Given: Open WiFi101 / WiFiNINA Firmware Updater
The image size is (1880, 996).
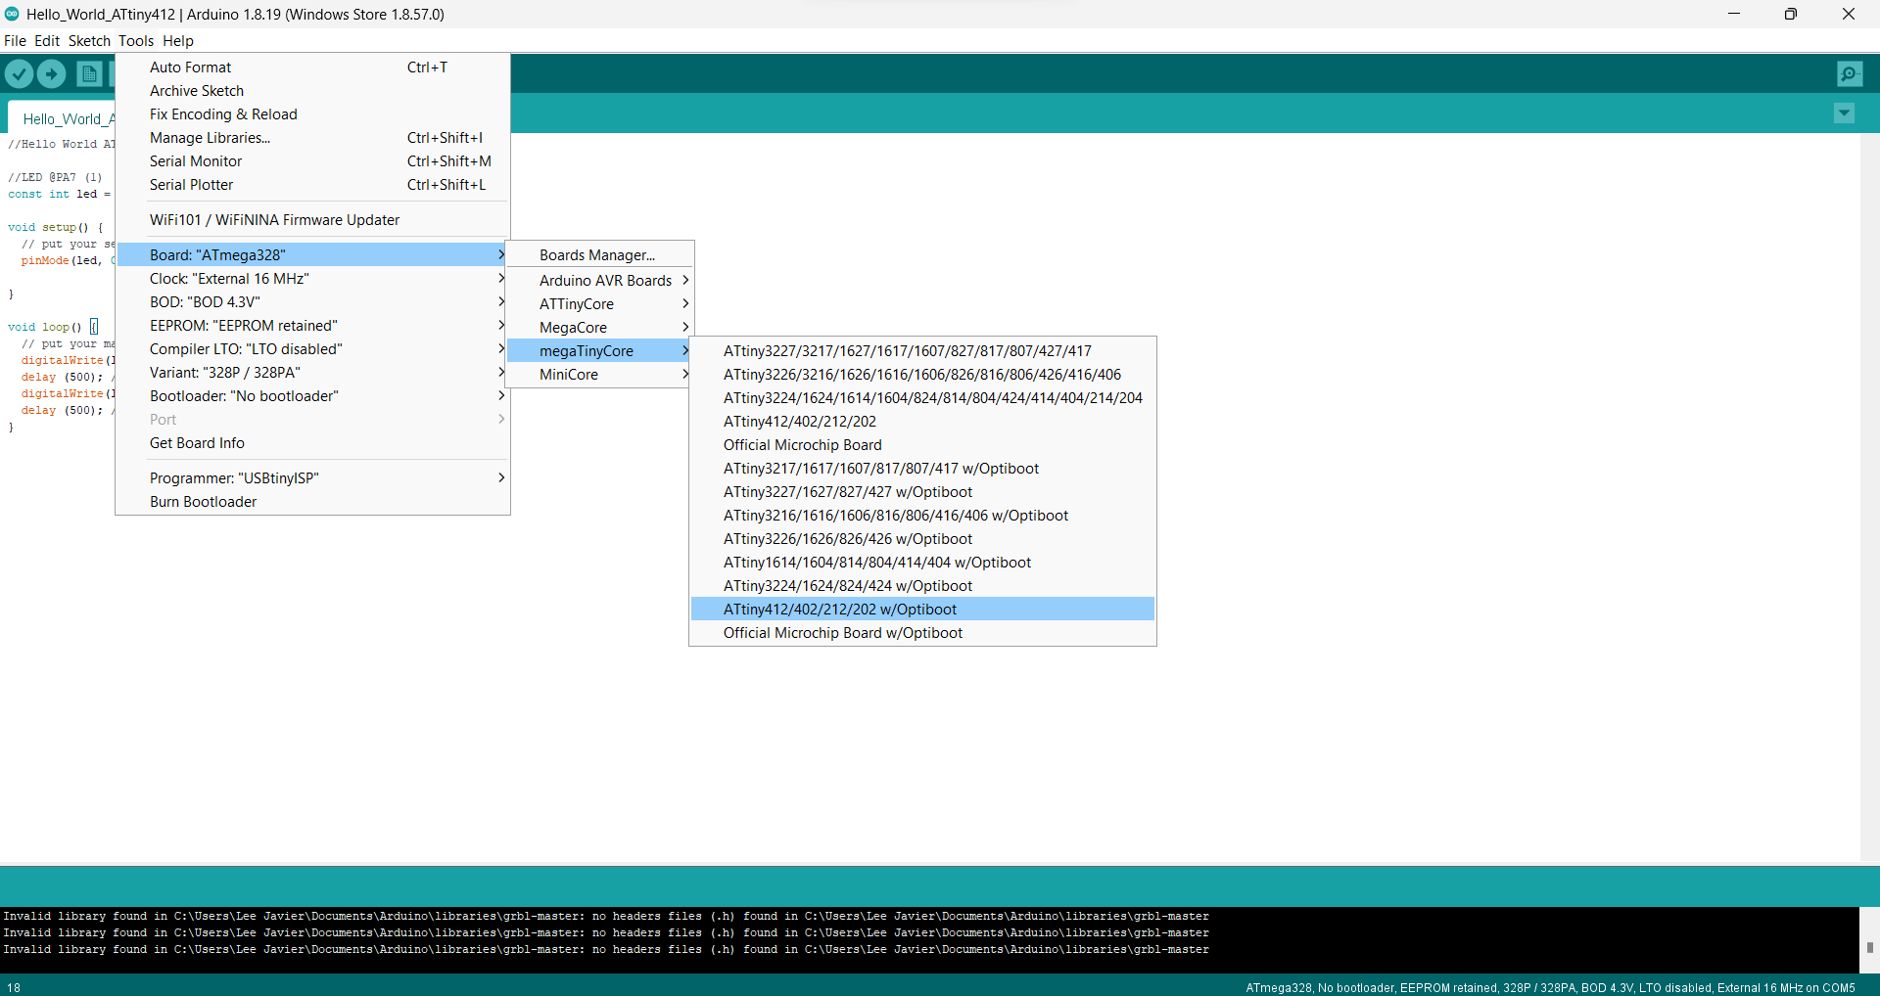Looking at the screenshot, I should pyautogui.click(x=312, y=220).
